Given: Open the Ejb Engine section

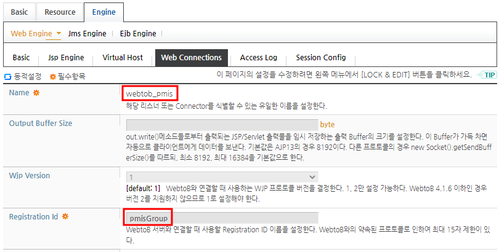Looking at the screenshot, I should [x=138, y=34].
